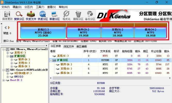
Task: Select the 文档(G:) 18.0GB partition block
Action: click(x=118, y=31)
